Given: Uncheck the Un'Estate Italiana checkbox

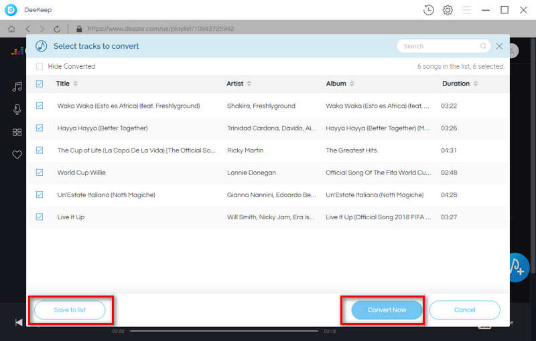Looking at the screenshot, I should 40,195.
